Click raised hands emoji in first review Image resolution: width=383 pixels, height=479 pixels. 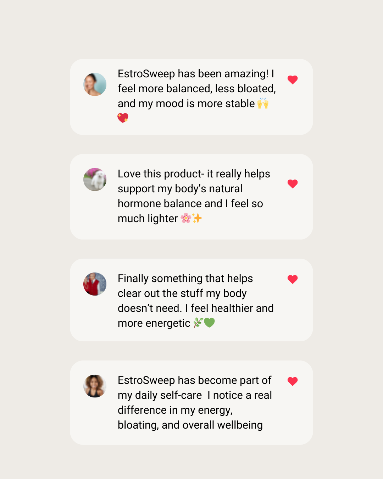(263, 103)
